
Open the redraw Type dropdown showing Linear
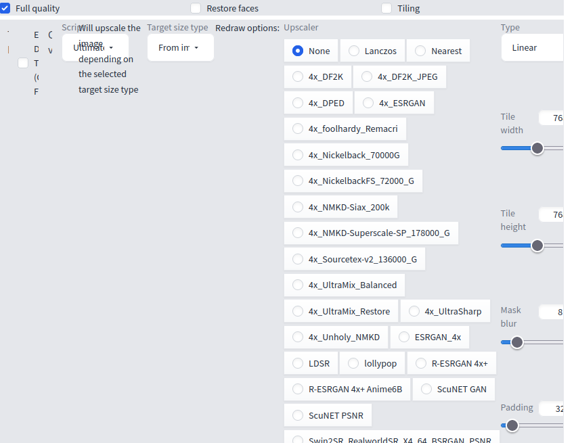click(535, 47)
